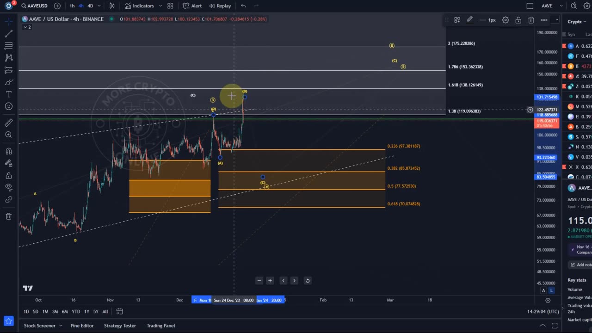Expand the favorite indicators dropdown arrow

pos(160,6)
